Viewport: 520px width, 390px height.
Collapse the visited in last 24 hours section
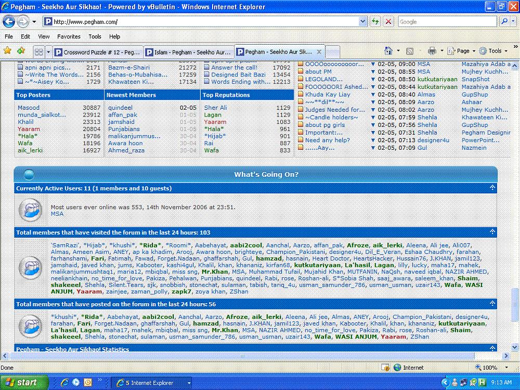click(x=492, y=231)
